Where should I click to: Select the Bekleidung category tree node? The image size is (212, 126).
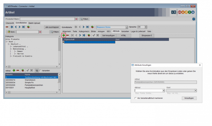coord(20,49)
